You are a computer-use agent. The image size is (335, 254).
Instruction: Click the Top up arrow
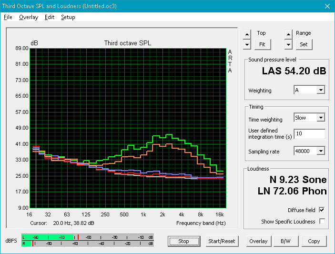coord(247,34)
